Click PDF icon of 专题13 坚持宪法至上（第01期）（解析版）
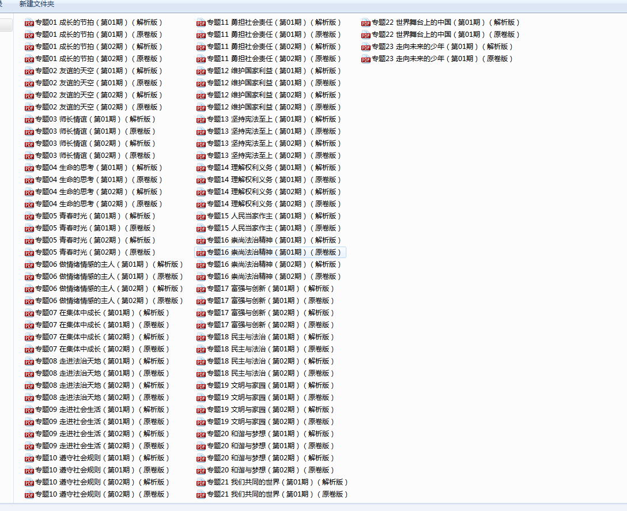The width and height of the screenshot is (627, 511). pos(201,120)
